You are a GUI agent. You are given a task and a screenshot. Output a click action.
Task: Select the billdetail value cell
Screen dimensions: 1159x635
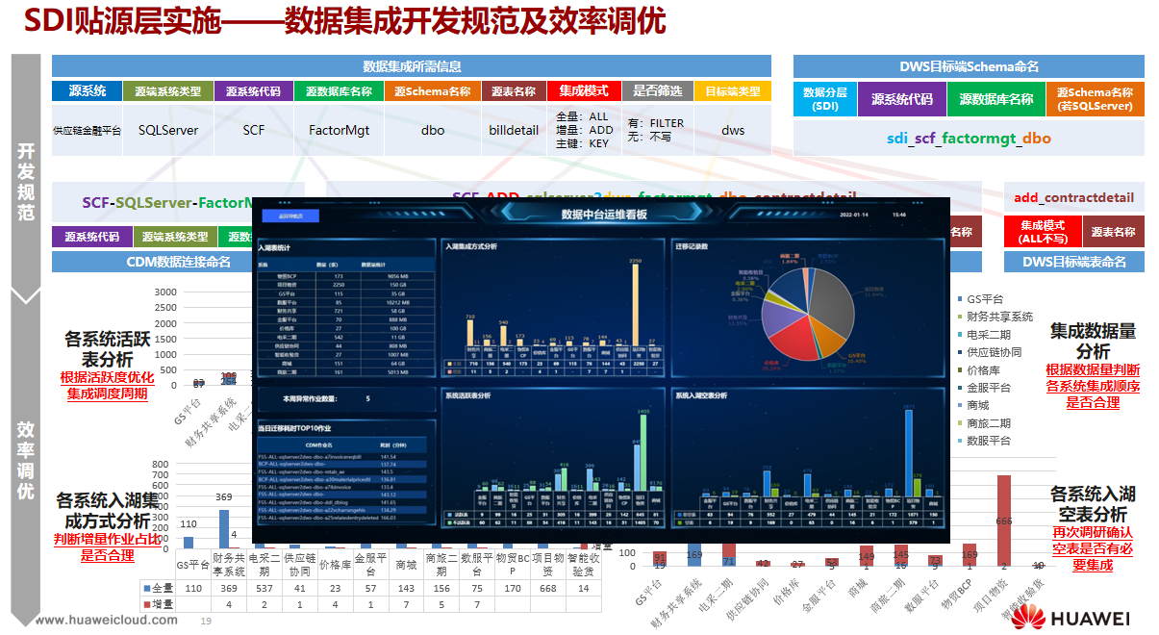(514, 130)
